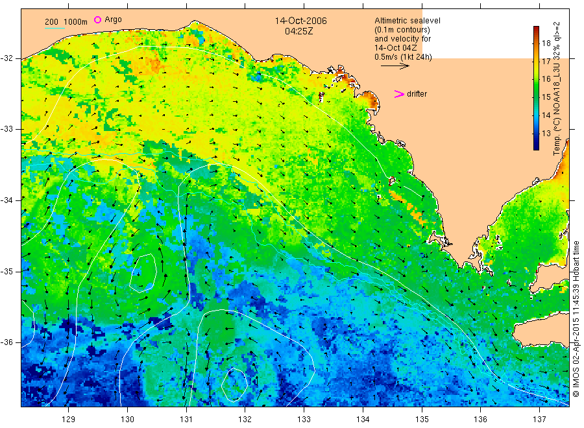Image resolution: width=584 pixels, height=428 pixels.
Task: Click the 15 degree colorbar tick label
Action: [546, 97]
